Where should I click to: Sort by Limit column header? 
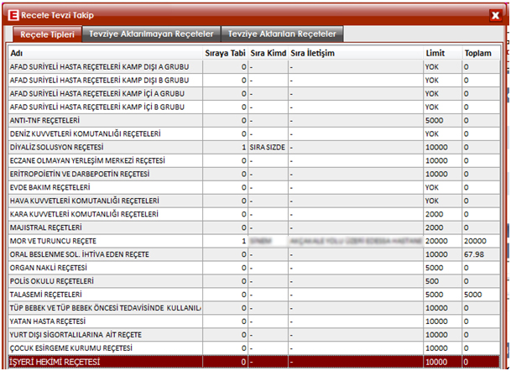pos(442,53)
